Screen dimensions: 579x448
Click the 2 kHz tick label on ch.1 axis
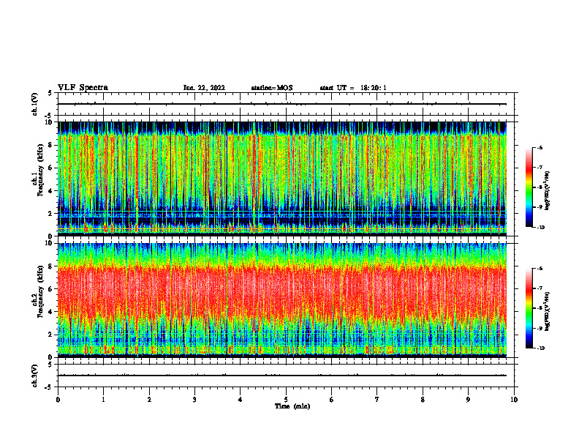(51, 213)
